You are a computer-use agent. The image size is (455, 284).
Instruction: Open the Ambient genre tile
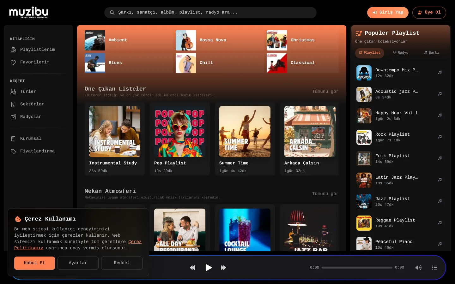tap(128, 40)
